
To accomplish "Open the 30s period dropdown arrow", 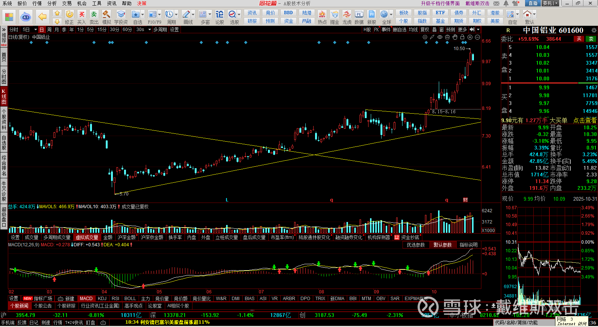I will [149, 30].
